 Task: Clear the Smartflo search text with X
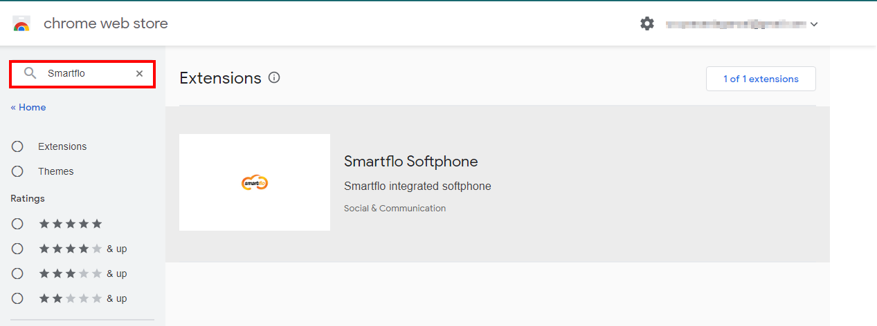(x=139, y=73)
